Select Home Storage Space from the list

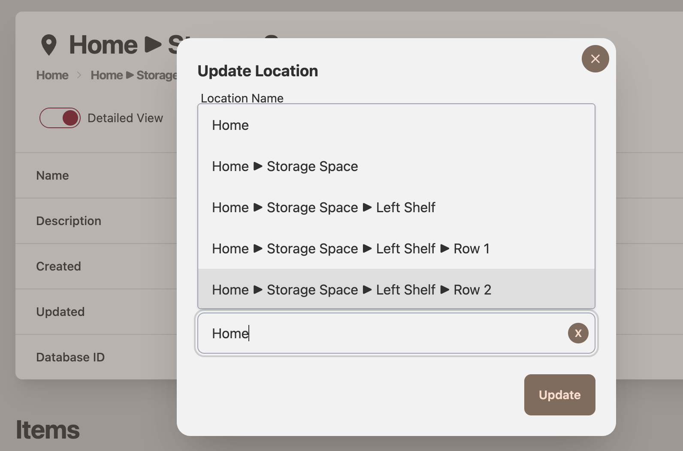284,166
